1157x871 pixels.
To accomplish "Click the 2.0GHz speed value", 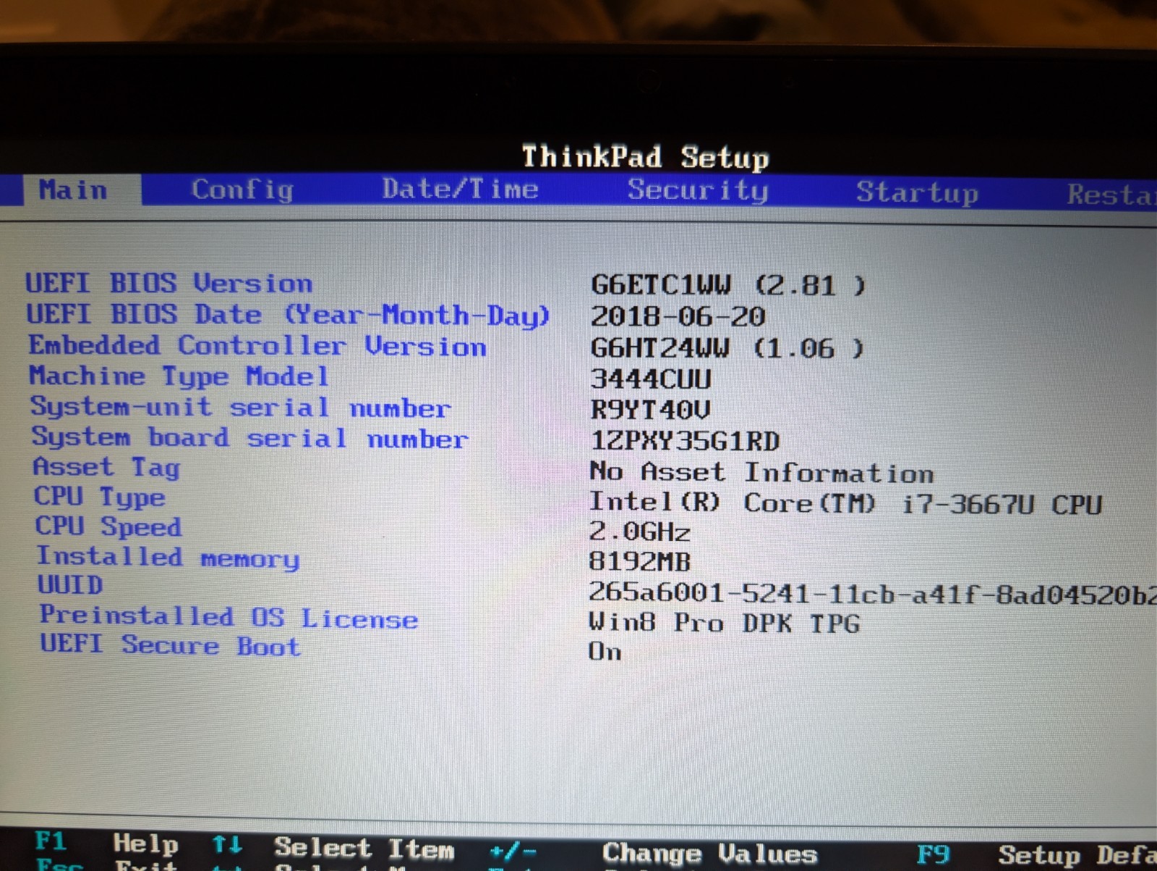I will (640, 532).
